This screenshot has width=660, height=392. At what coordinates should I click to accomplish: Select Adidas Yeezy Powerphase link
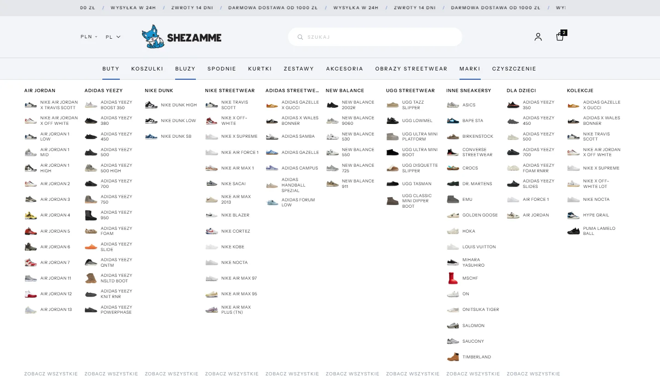117,310
